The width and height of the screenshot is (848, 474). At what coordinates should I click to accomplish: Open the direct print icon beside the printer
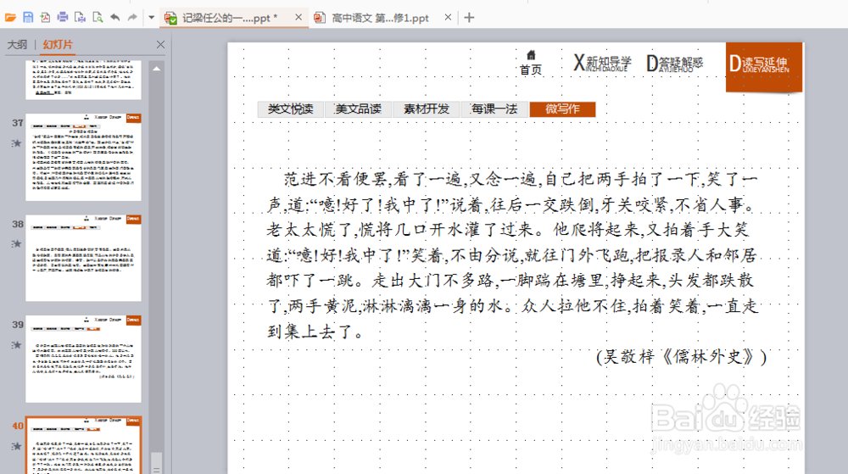point(80,17)
